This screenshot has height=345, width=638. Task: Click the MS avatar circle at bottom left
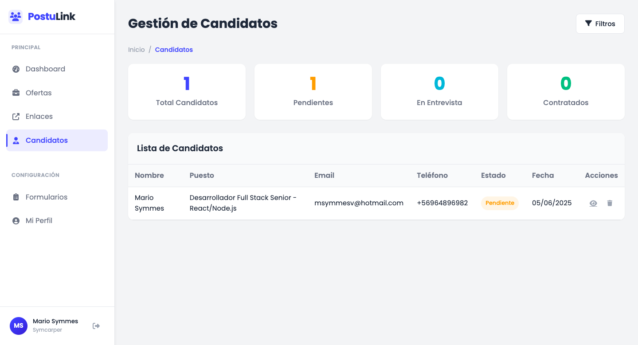click(19, 325)
